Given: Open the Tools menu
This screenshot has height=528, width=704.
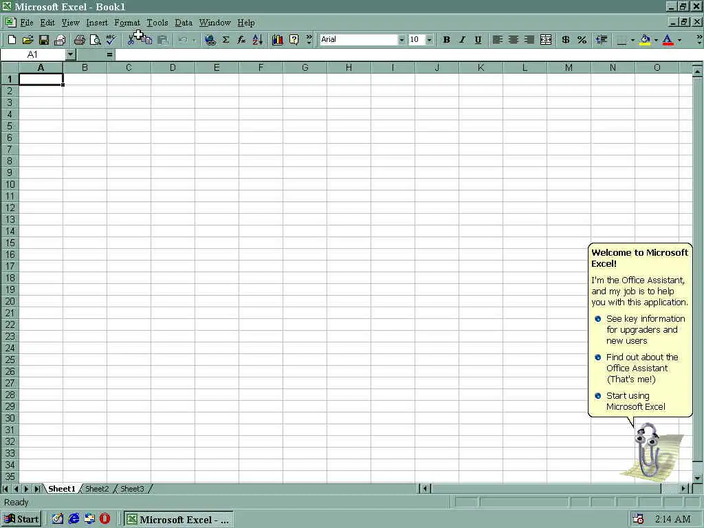Looking at the screenshot, I should (157, 23).
